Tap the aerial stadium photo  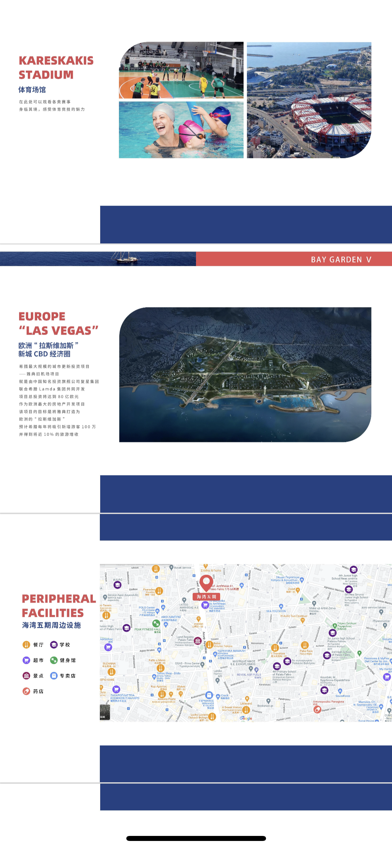(x=309, y=100)
